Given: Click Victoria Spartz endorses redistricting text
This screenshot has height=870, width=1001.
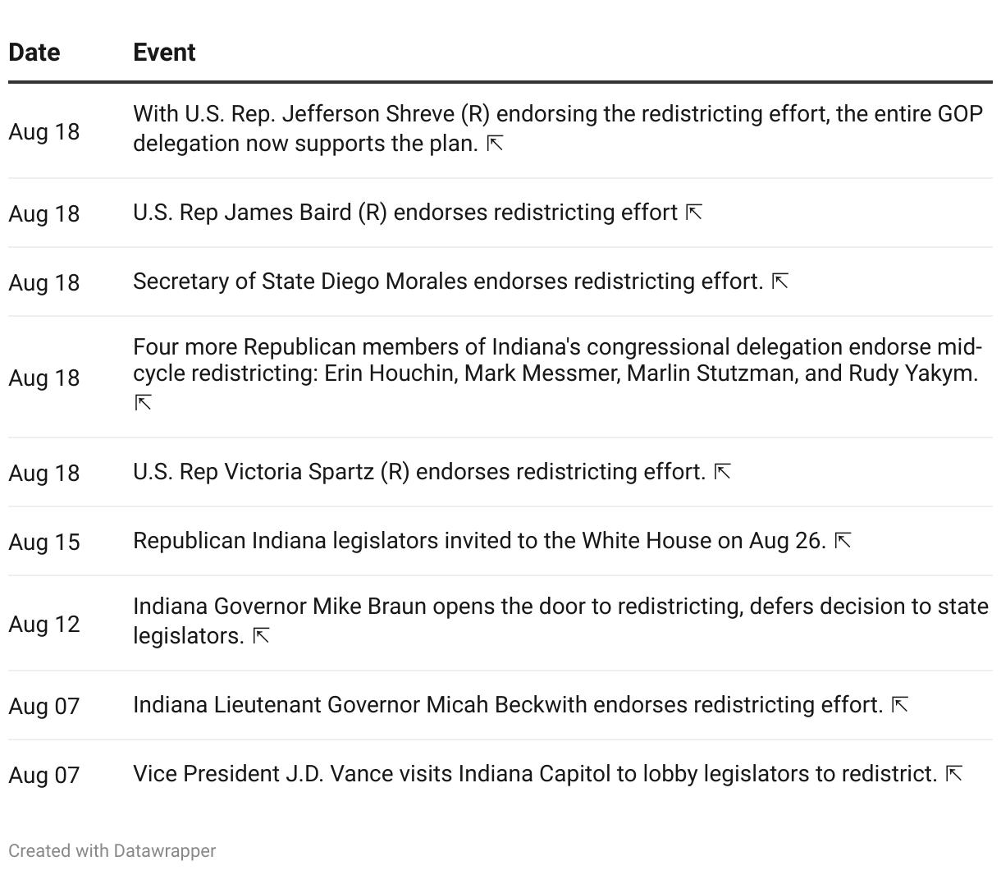Looking at the screenshot, I should 418,472.
